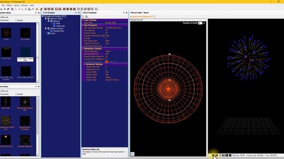Select the Brocade Stars layer in the tree

(59, 31)
